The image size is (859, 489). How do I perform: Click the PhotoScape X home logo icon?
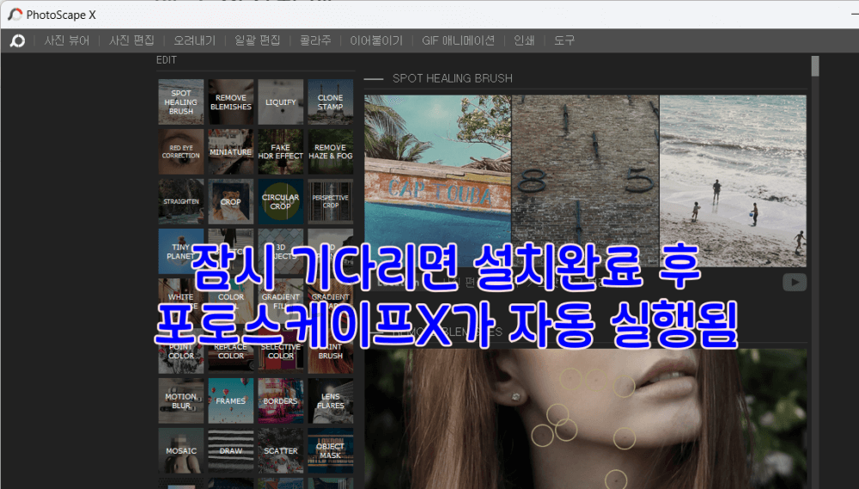pyautogui.click(x=17, y=40)
